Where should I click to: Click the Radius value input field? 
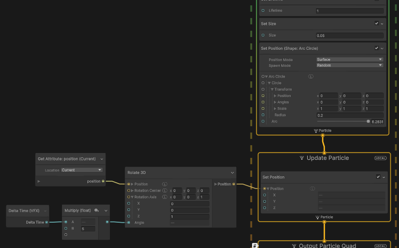point(349,115)
